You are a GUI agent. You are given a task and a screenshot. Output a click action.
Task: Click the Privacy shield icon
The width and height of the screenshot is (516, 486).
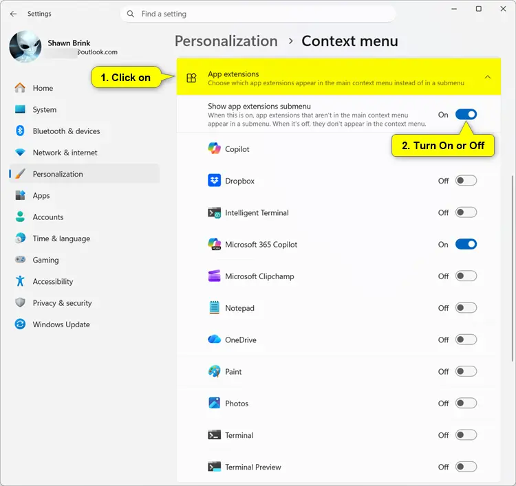(20, 302)
